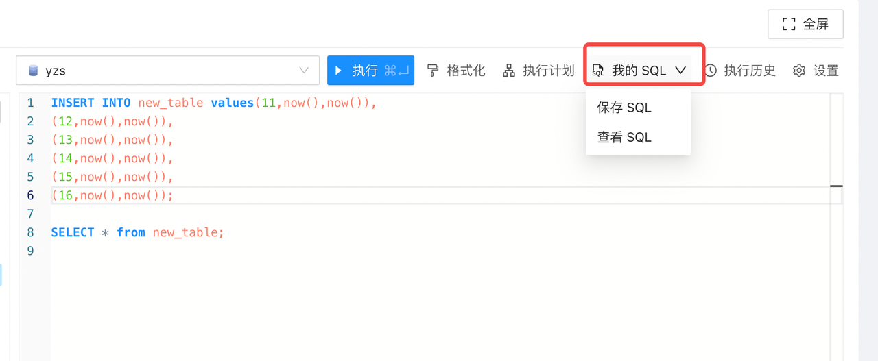
Task: Click the database cylinder icon beside yzs
Action: coord(33,71)
